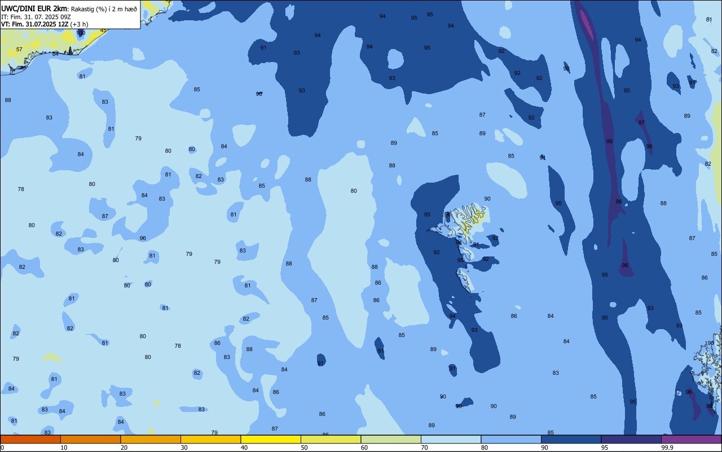The image size is (722, 452).
Task: Click the legend tick label '20'
Action: (124, 447)
